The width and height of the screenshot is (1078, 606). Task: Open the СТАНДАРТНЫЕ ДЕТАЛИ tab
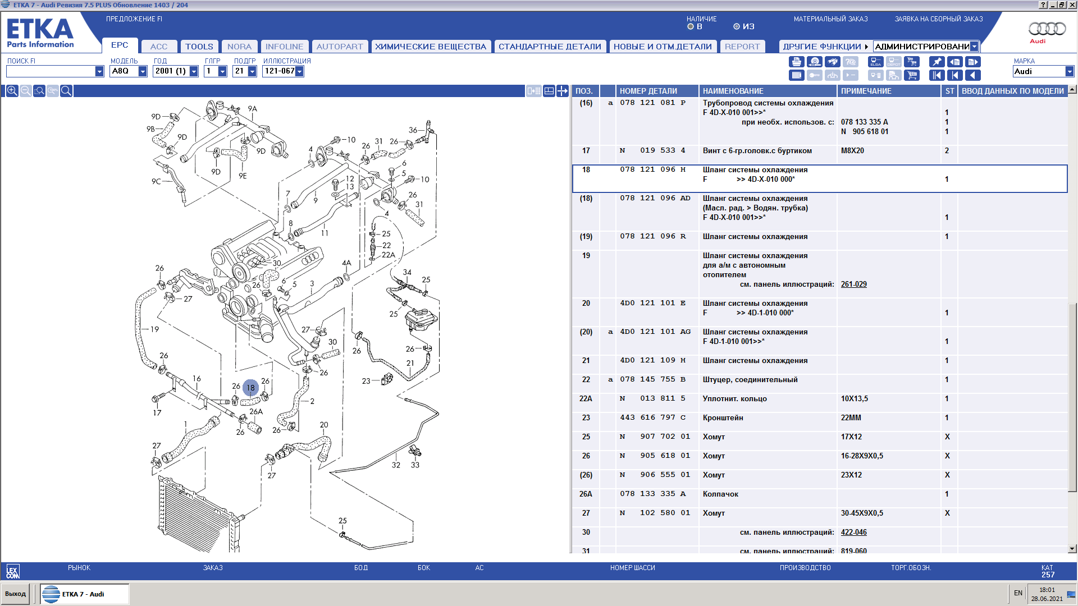click(549, 47)
